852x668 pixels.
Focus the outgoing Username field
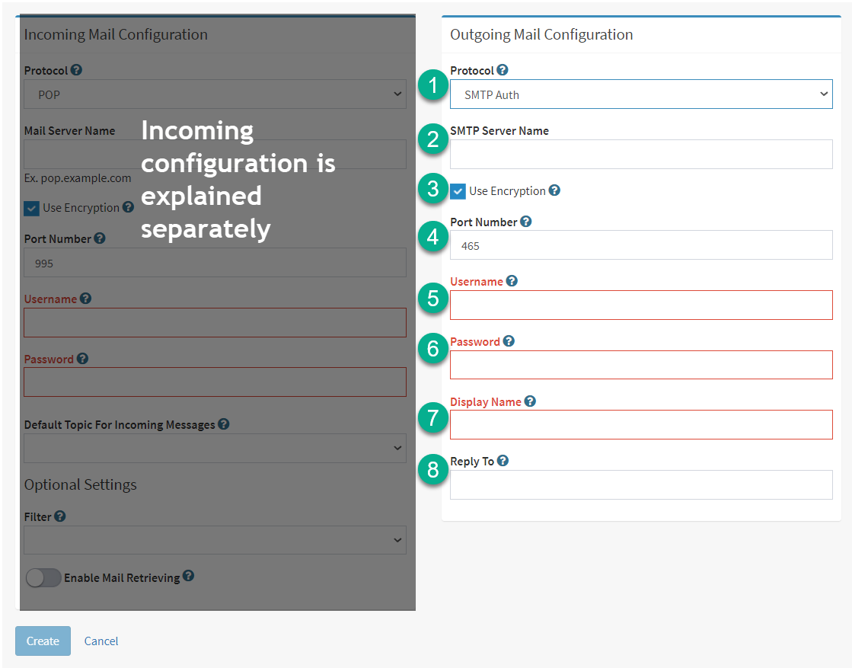(x=641, y=305)
